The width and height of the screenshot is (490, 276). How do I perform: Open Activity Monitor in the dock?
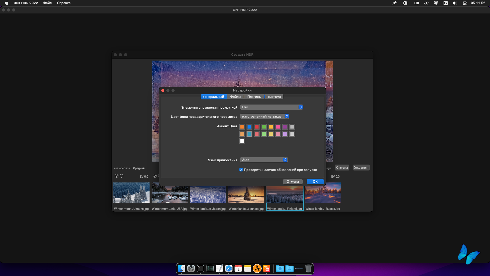pos(210,269)
